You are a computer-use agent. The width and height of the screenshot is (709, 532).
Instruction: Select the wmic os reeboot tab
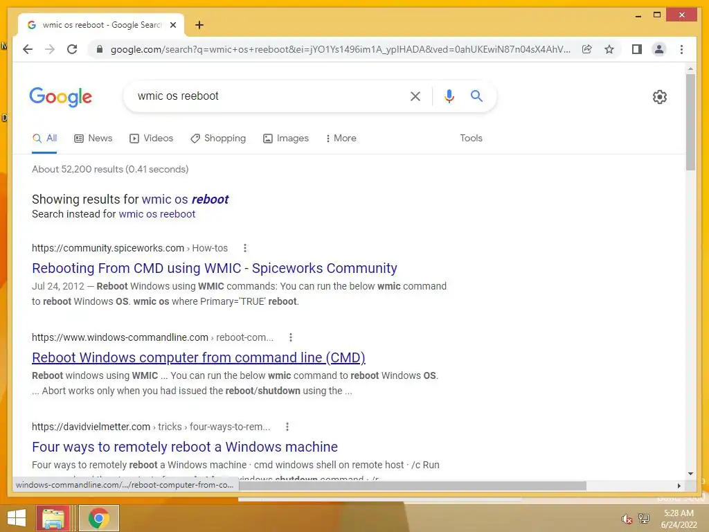101,25
